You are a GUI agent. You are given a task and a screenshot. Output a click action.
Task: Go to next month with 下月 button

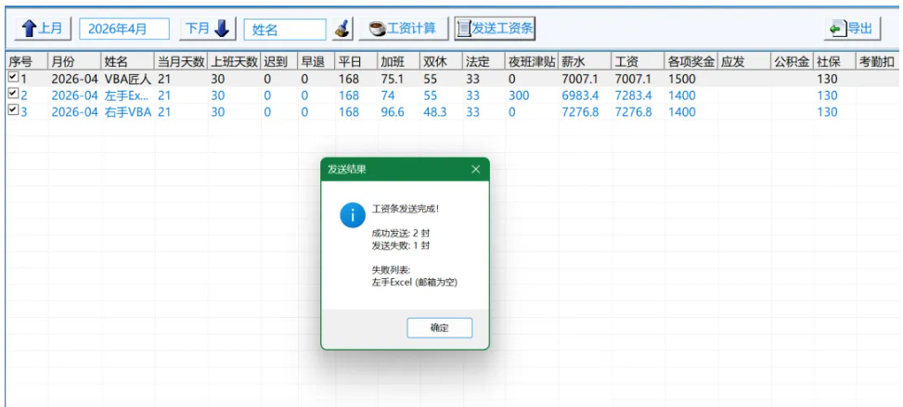pyautogui.click(x=207, y=28)
